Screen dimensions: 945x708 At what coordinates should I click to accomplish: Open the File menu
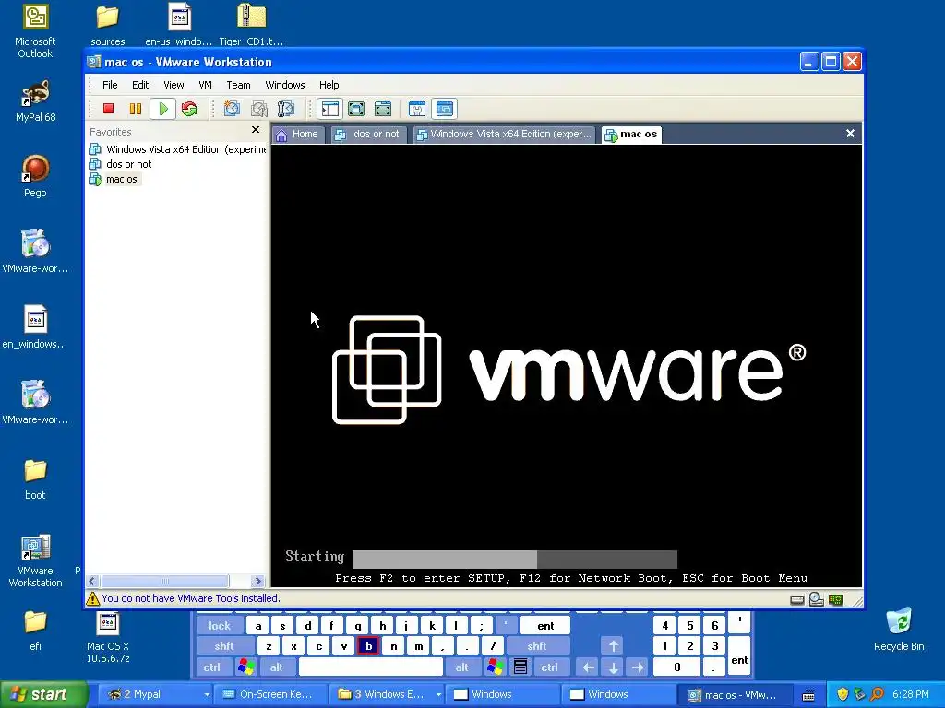point(110,85)
